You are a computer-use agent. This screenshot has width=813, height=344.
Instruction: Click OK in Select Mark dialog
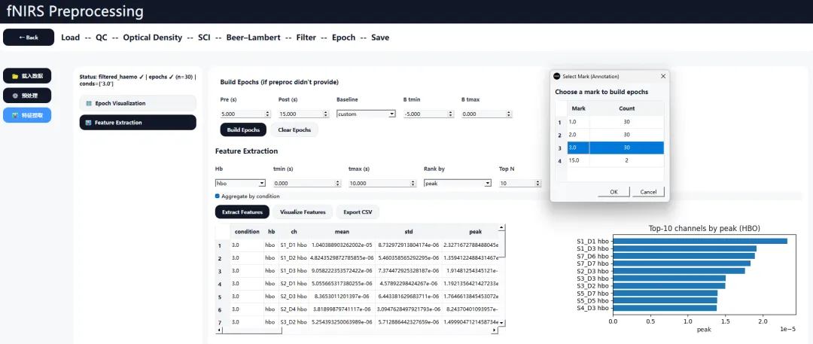[614, 192]
